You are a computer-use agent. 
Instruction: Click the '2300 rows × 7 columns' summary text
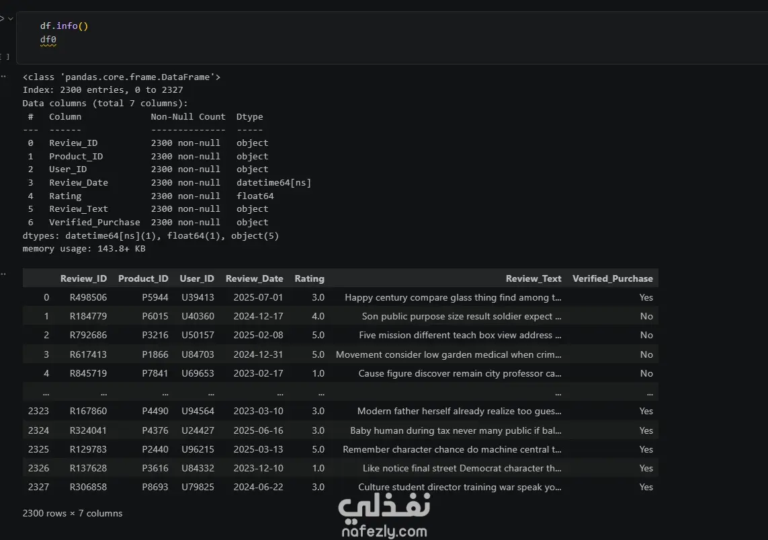[x=73, y=513]
